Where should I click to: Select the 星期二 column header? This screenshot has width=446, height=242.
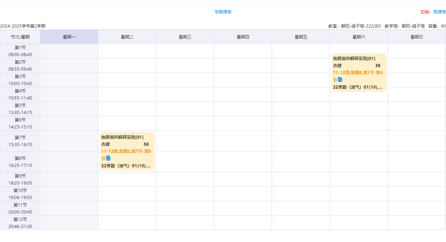pos(127,37)
